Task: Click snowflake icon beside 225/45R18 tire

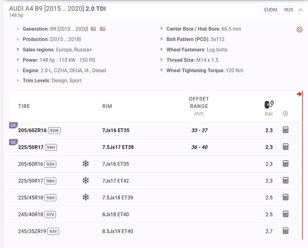Action: coord(86,197)
